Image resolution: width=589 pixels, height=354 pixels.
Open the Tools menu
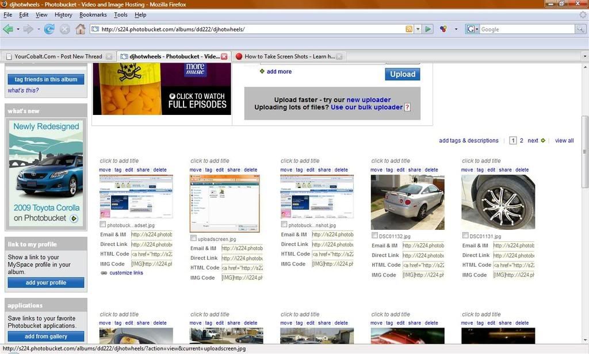pos(121,14)
